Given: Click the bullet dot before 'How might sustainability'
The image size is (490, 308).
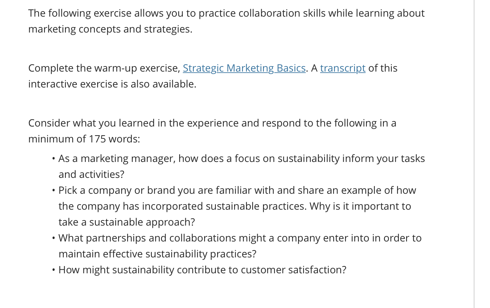Looking at the screenshot, I should (53, 270).
